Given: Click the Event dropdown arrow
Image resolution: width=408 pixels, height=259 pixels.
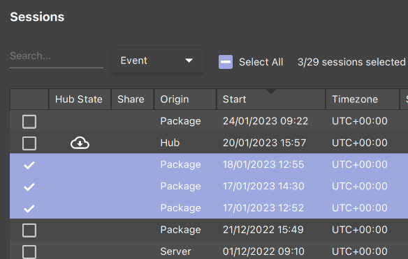Looking at the screenshot, I should click(x=189, y=61).
